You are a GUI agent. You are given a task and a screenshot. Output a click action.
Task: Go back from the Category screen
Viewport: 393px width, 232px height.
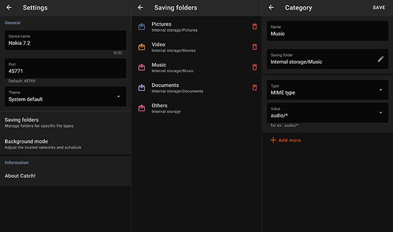(x=271, y=7)
